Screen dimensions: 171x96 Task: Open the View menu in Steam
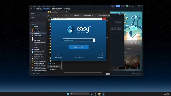[39, 6]
